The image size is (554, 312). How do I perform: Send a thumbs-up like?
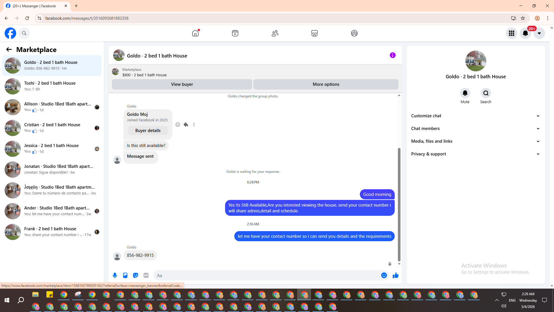[x=396, y=275]
